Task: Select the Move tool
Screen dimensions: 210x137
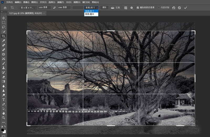Action: pos(4,18)
